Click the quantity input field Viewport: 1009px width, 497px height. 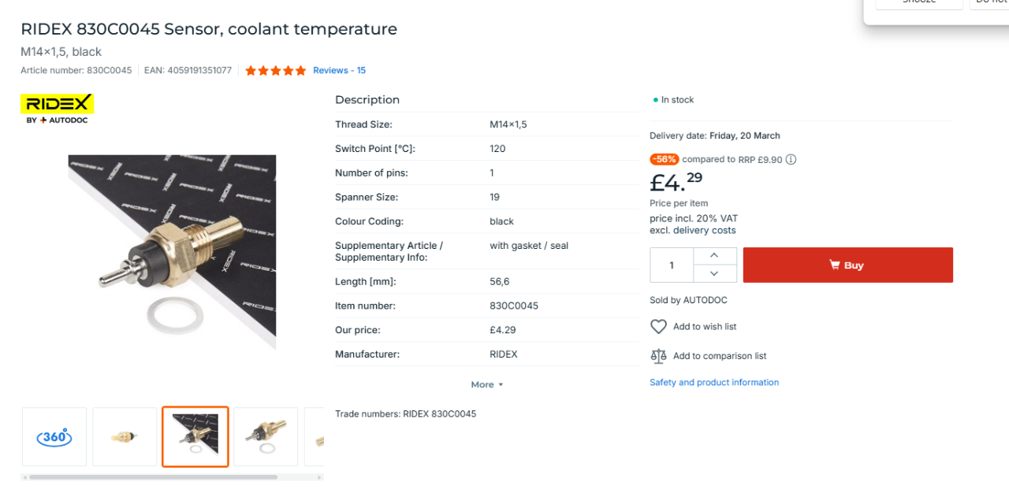coord(672,265)
